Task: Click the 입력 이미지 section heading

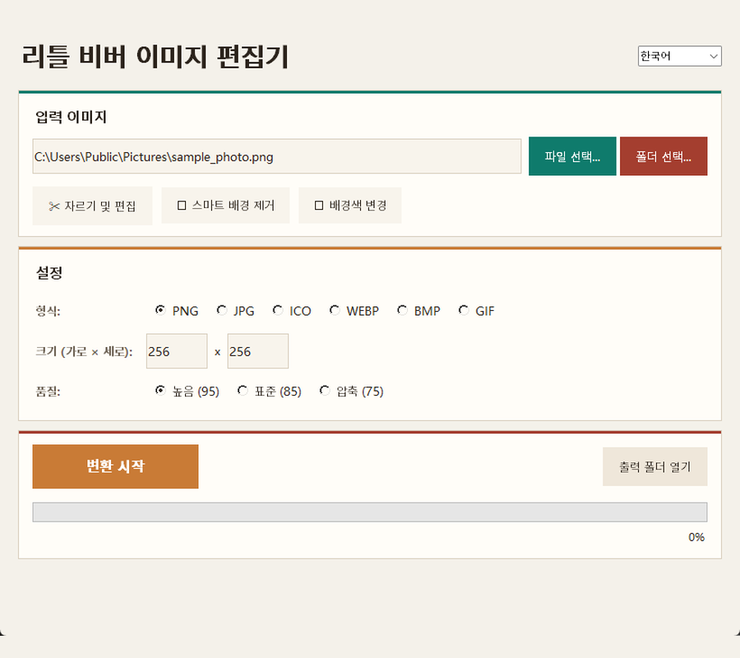Action: click(72, 117)
